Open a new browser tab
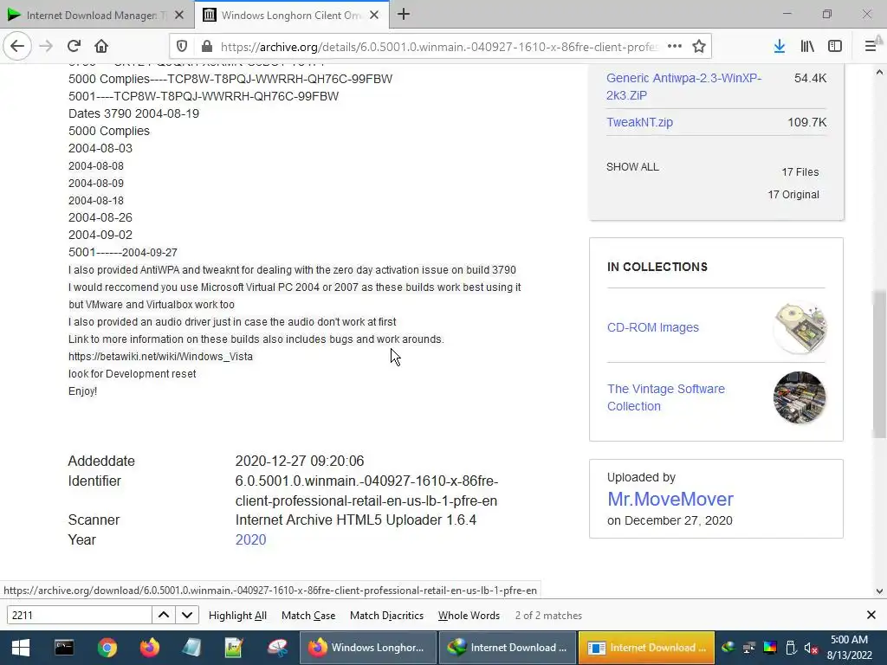887x665 pixels. pyautogui.click(x=404, y=14)
